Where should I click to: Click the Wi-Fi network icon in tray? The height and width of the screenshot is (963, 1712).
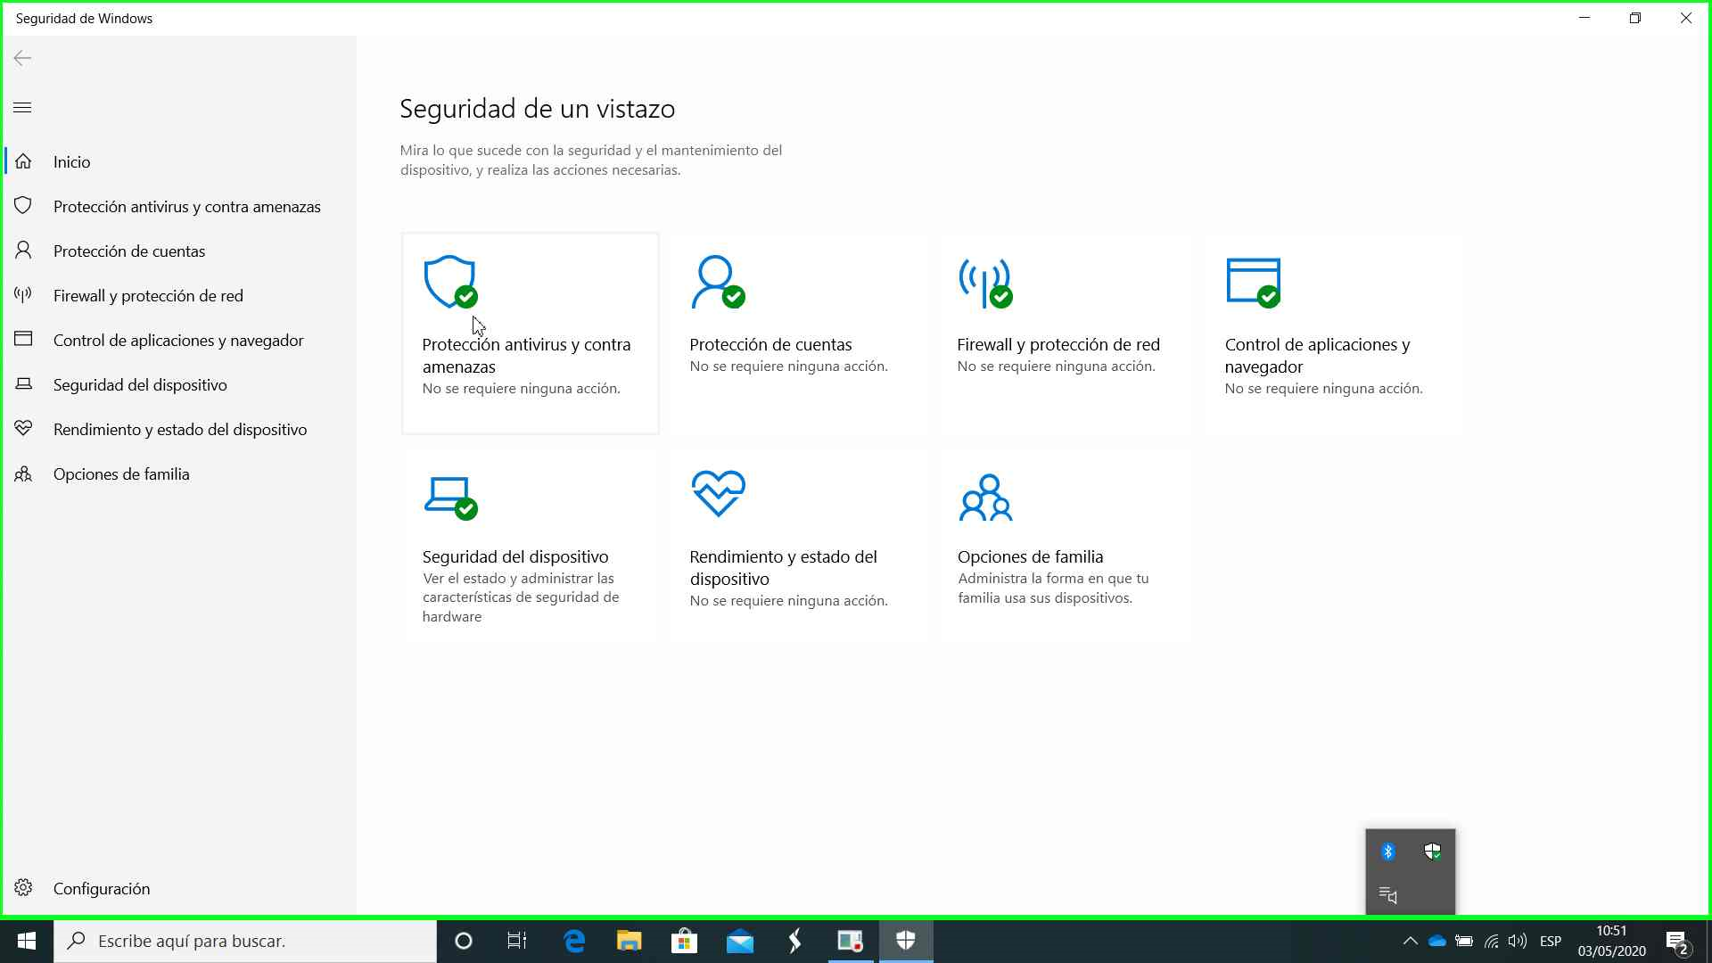point(1491,941)
